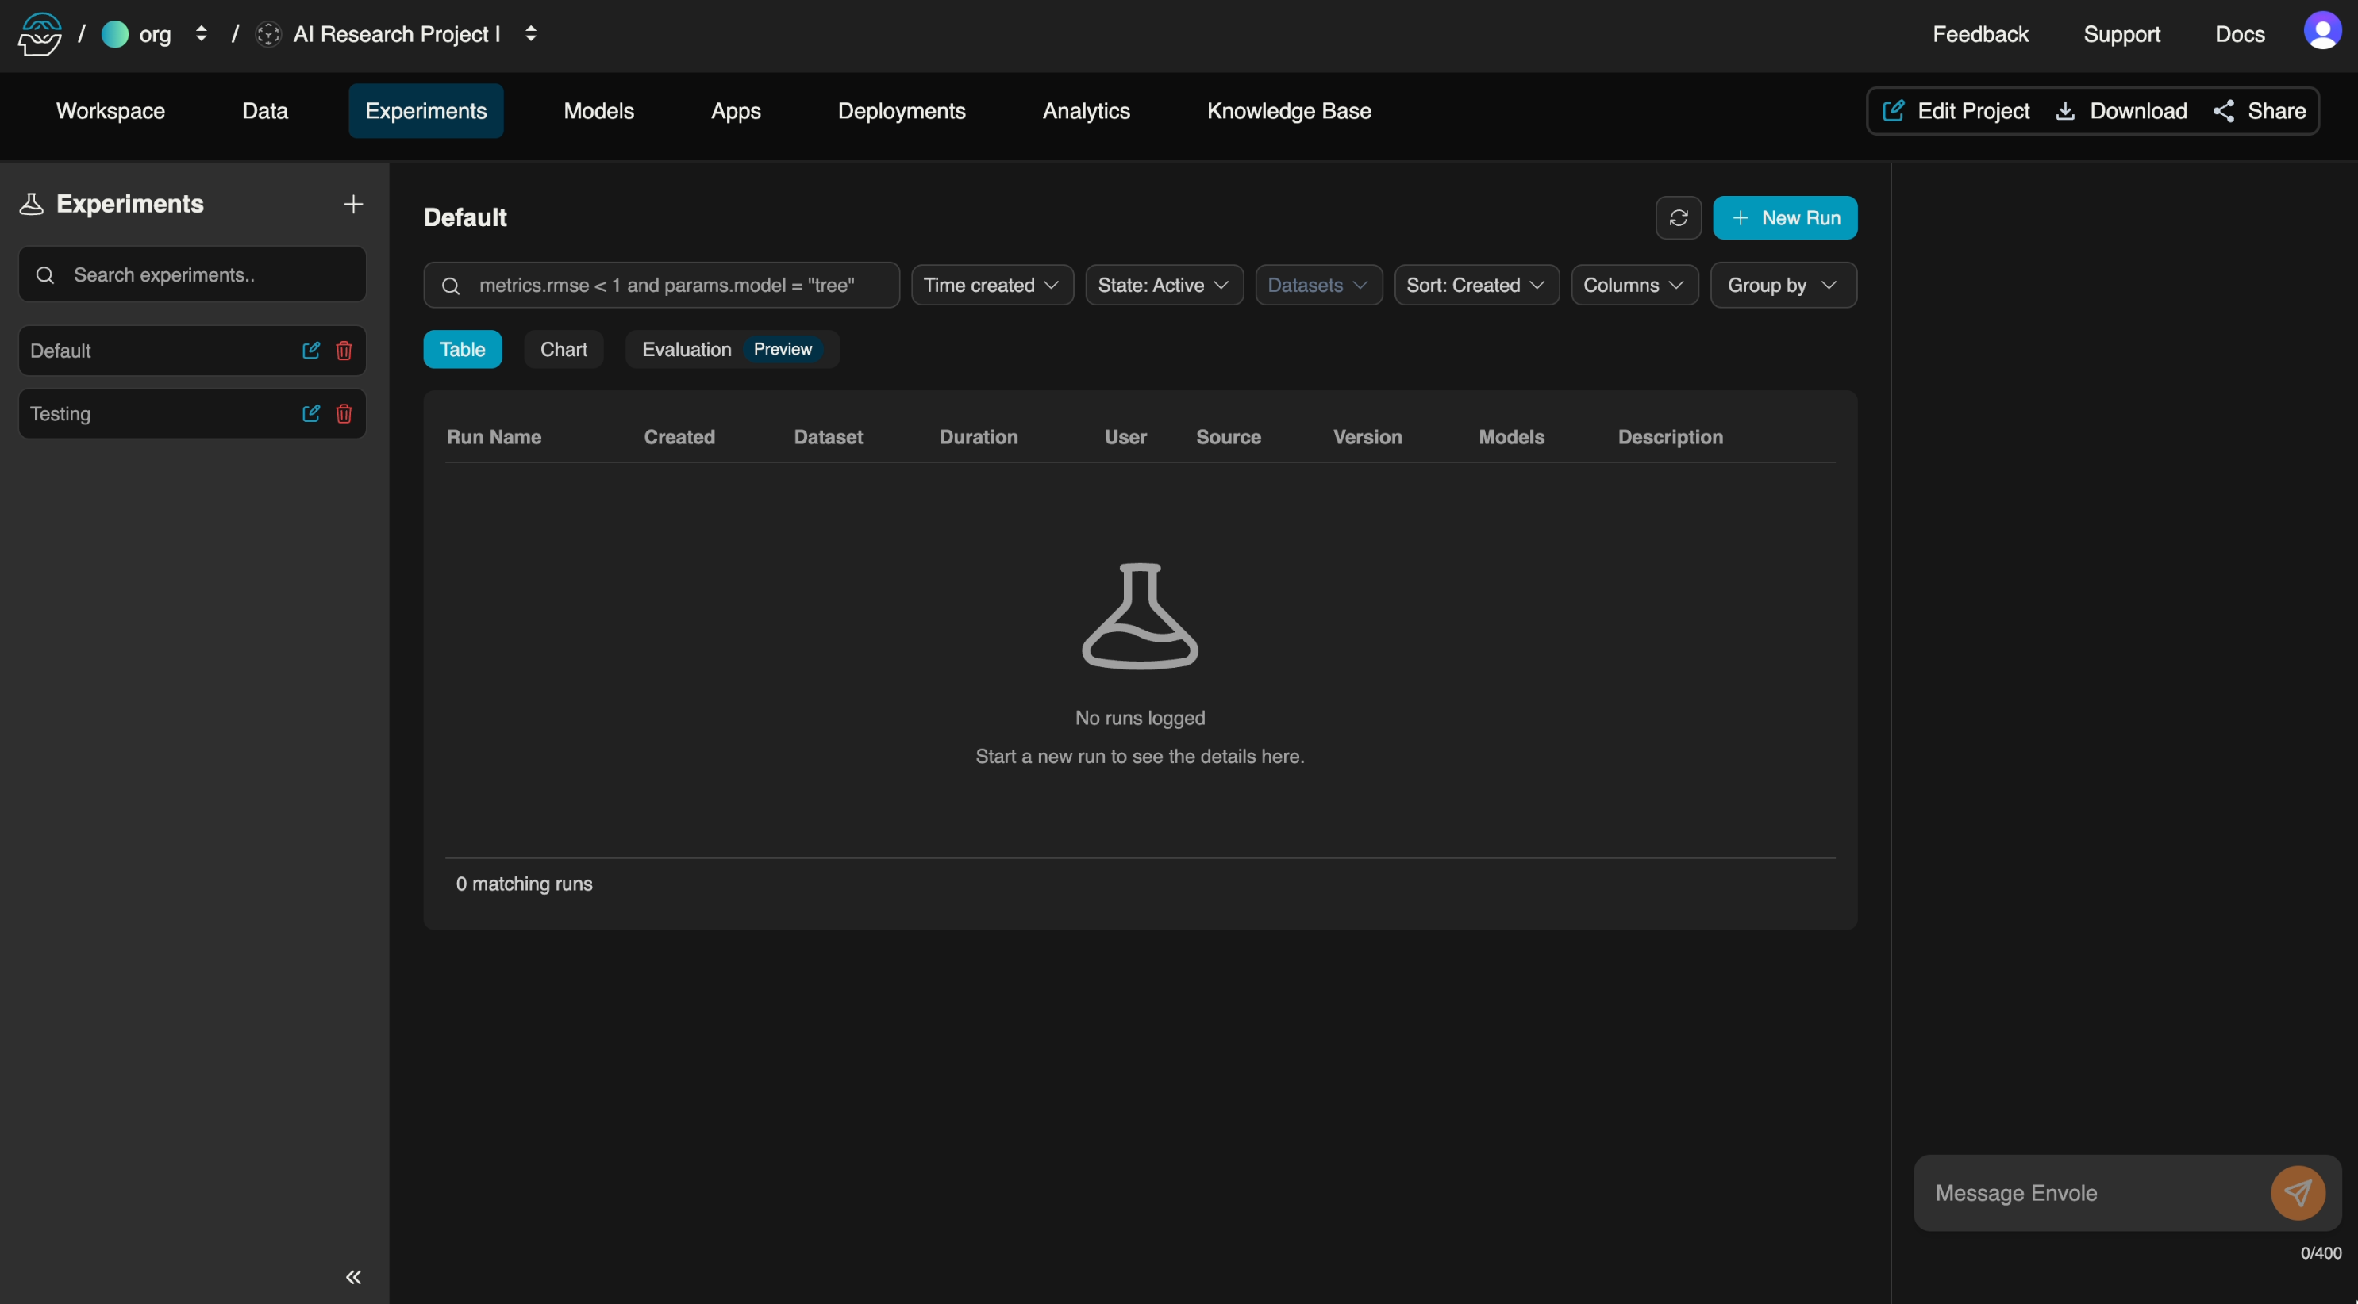
Task: Click the New Run button
Action: click(x=1784, y=218)
